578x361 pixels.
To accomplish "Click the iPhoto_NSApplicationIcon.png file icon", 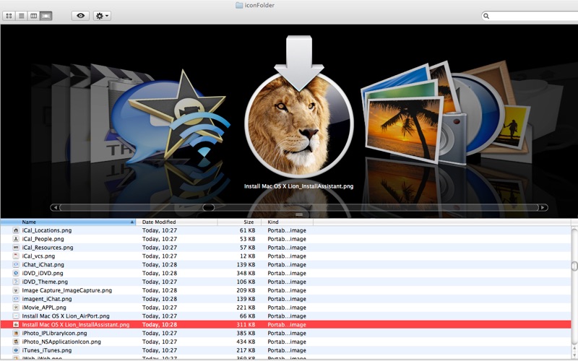I will [16, 342].
